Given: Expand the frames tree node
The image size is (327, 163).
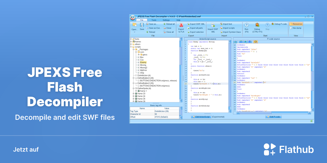Looking at the screenshot, I should tap(131, 42).
